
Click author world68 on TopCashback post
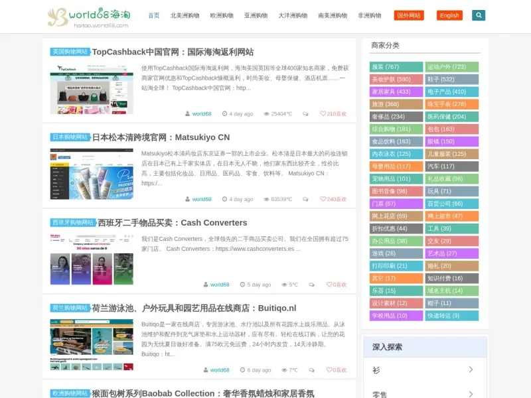coord(202,113)
